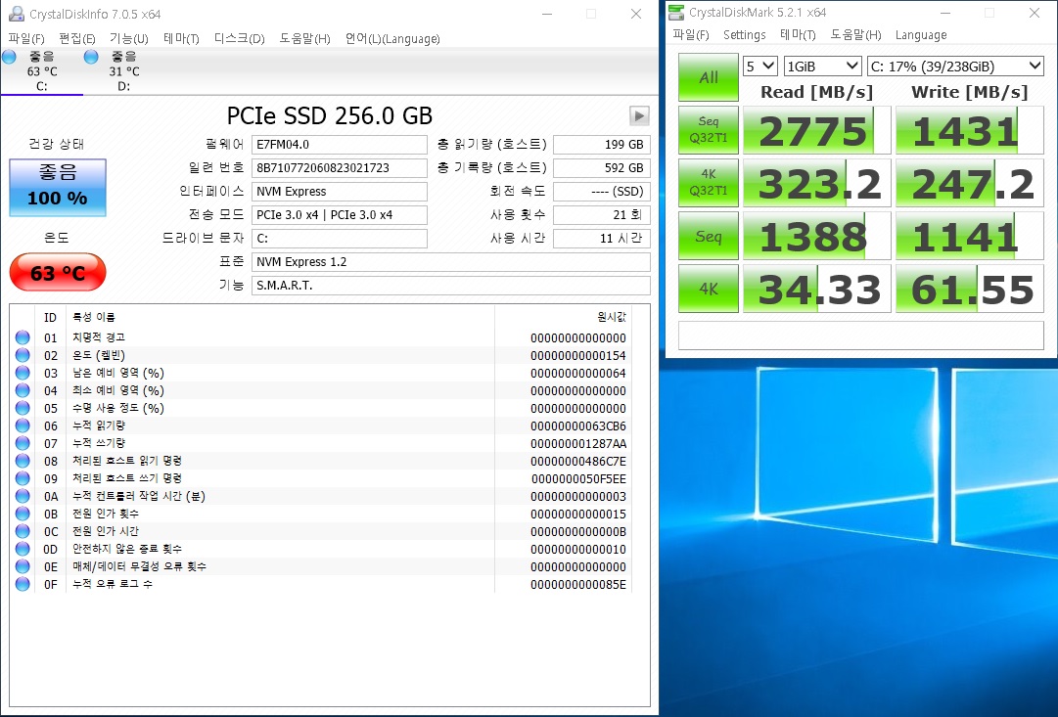Image resolution: width=1058 pixels, height=717 pixels.
Task: Click the firmware field E7FM04.0
Action: coord(340,145)
